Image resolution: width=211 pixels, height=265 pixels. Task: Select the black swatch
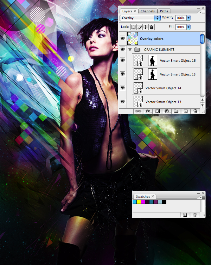point(164,201)
